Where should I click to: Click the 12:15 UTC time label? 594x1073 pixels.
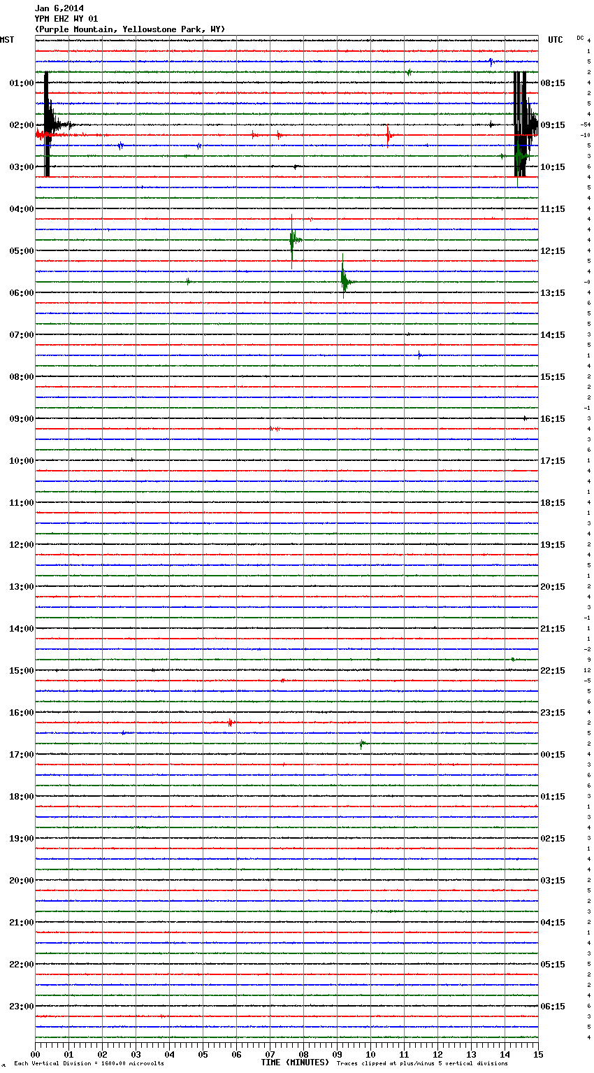[x=553, y=251]
